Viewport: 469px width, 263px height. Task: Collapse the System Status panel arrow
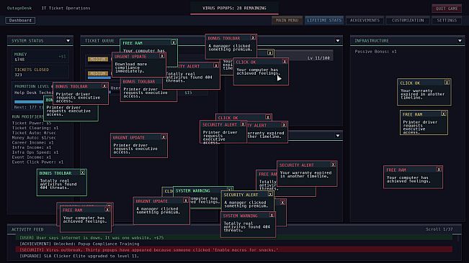(68, 41)
